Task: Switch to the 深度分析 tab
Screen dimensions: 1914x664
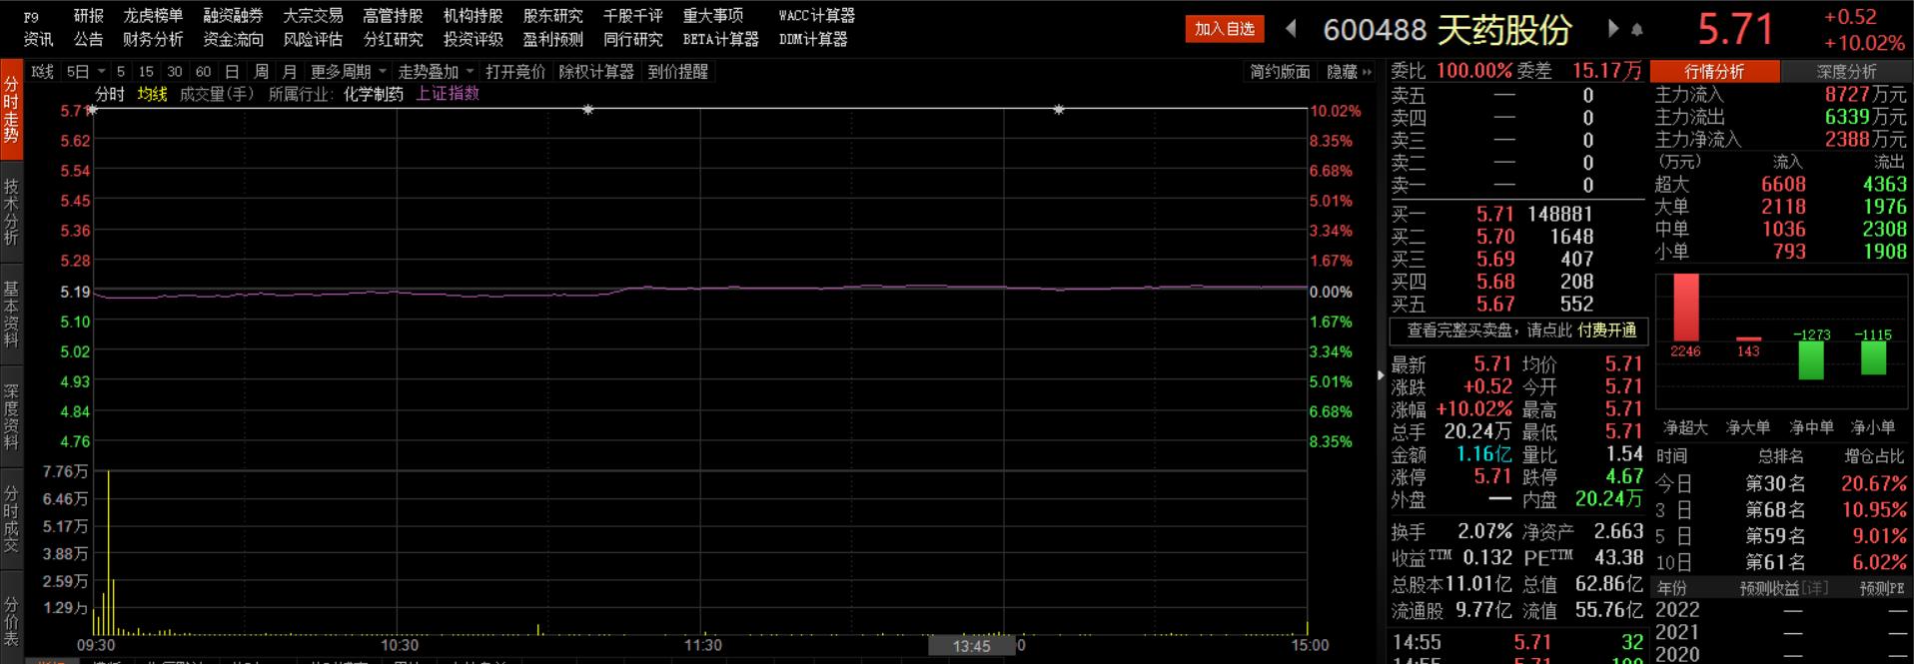Action: [1846, 72]
